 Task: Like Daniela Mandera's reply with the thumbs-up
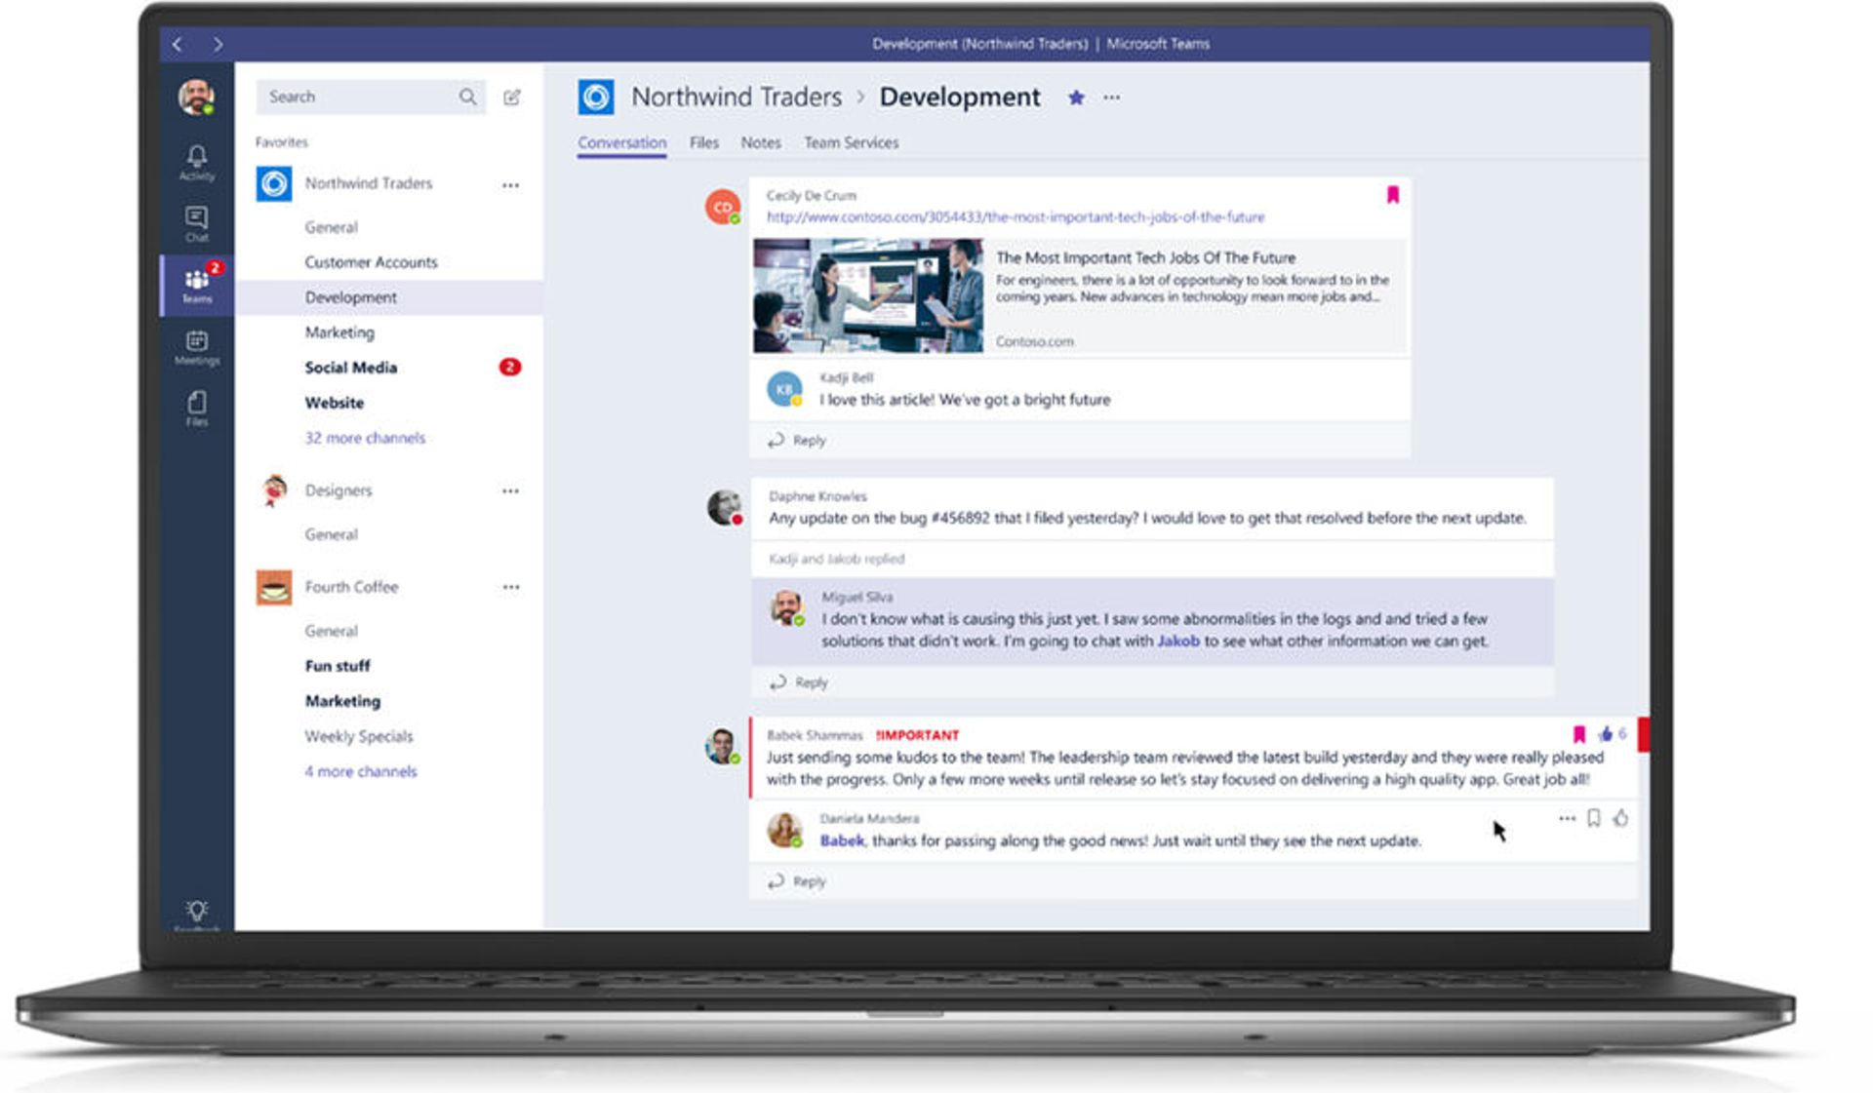[1620, 819]
